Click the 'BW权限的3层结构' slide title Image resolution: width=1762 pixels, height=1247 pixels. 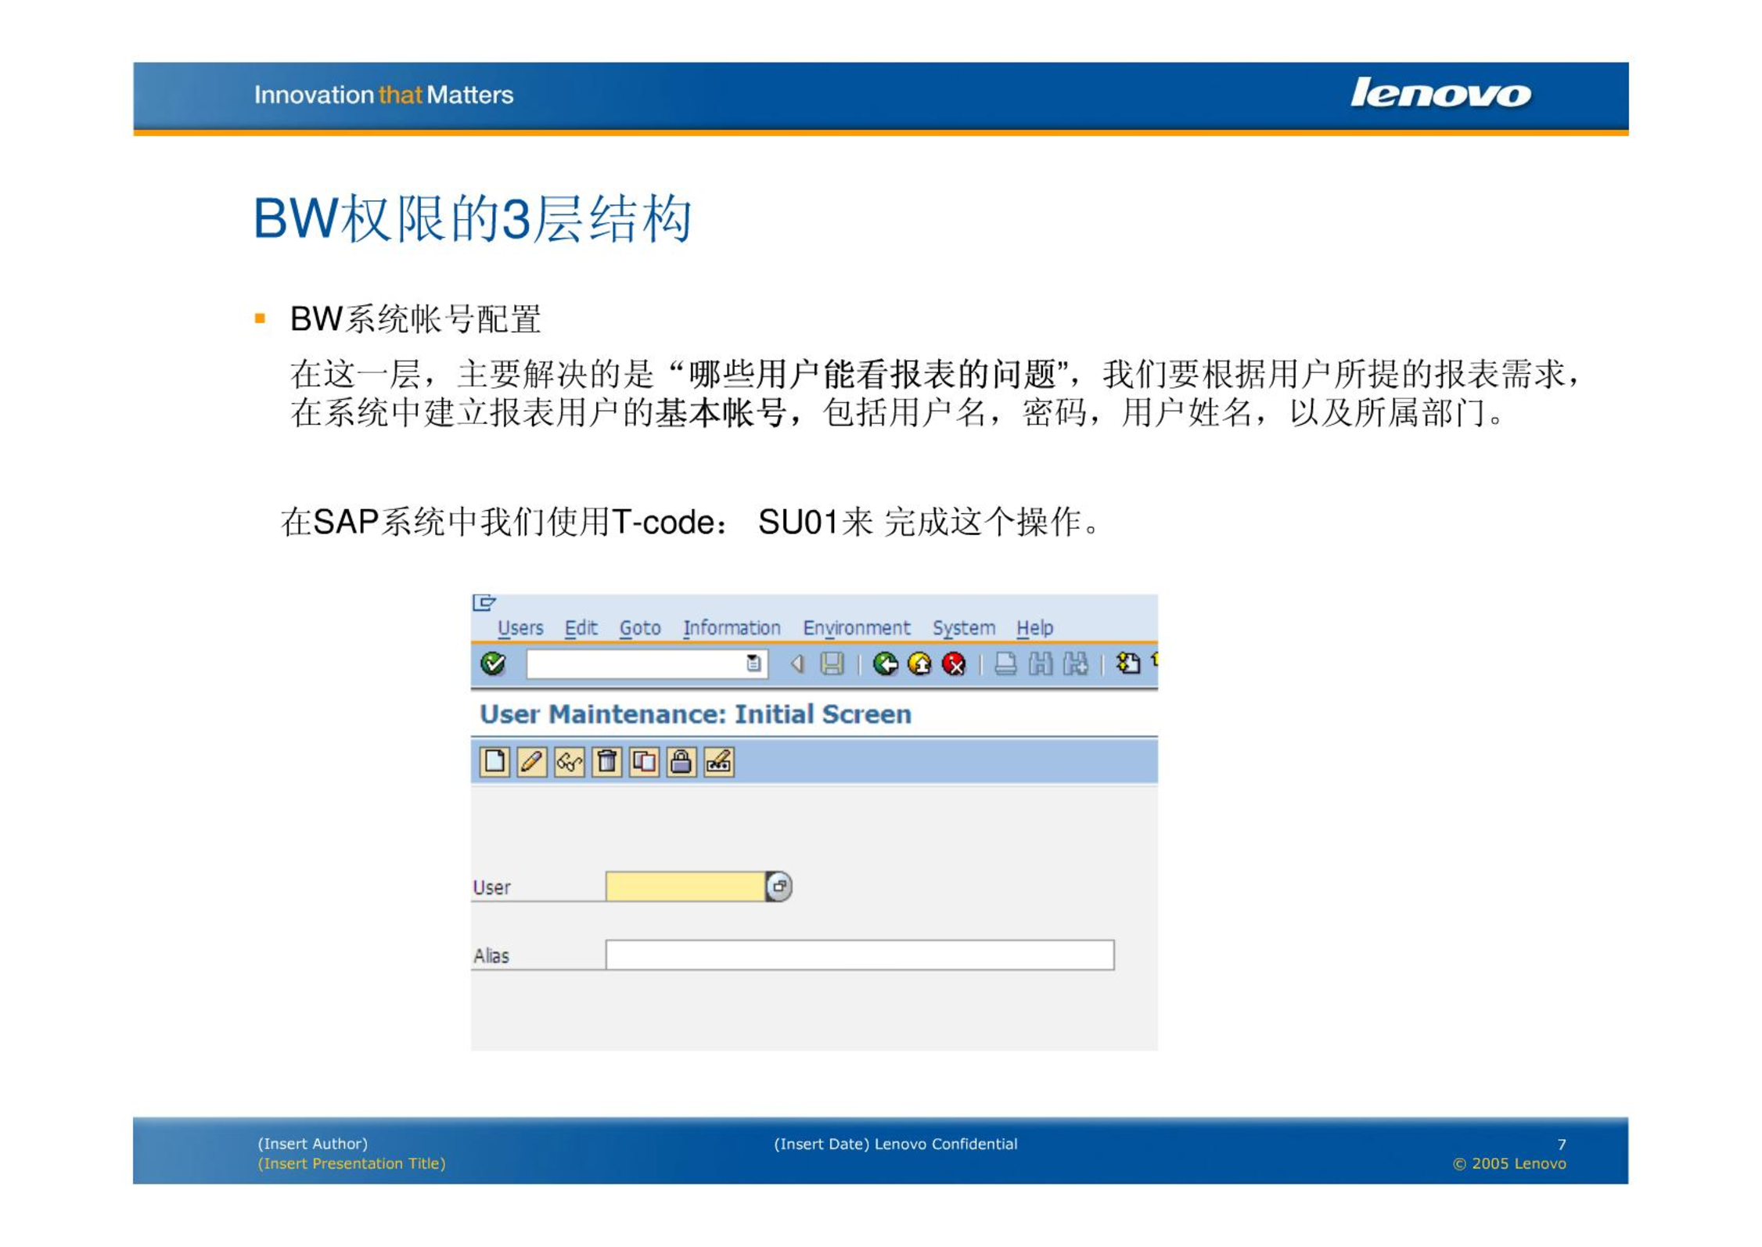pyautogui.click(x=473, y=218)
